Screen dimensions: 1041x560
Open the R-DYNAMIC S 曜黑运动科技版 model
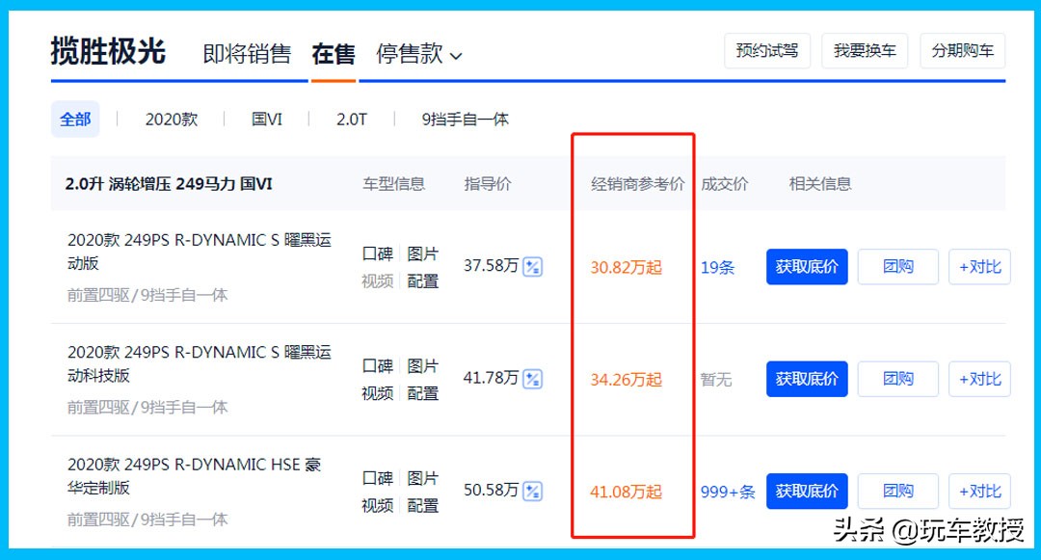(x=200, y=363)
